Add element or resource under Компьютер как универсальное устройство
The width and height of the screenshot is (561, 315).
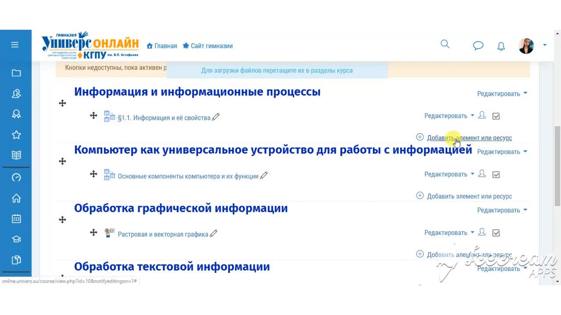464,196
